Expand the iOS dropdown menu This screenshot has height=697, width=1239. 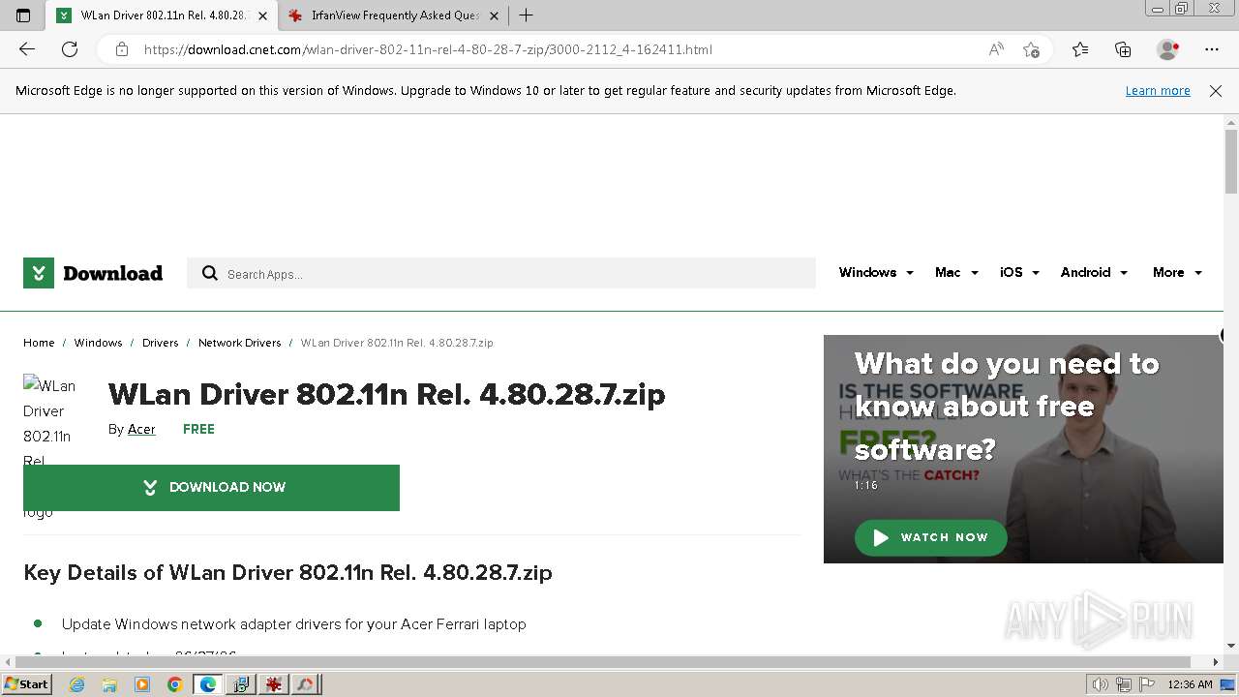pos(1019,273)
